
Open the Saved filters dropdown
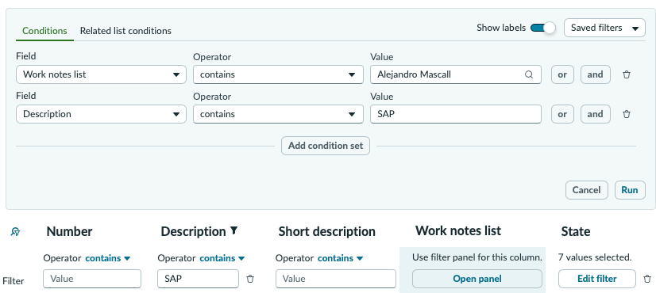click(x=604, y=28)
